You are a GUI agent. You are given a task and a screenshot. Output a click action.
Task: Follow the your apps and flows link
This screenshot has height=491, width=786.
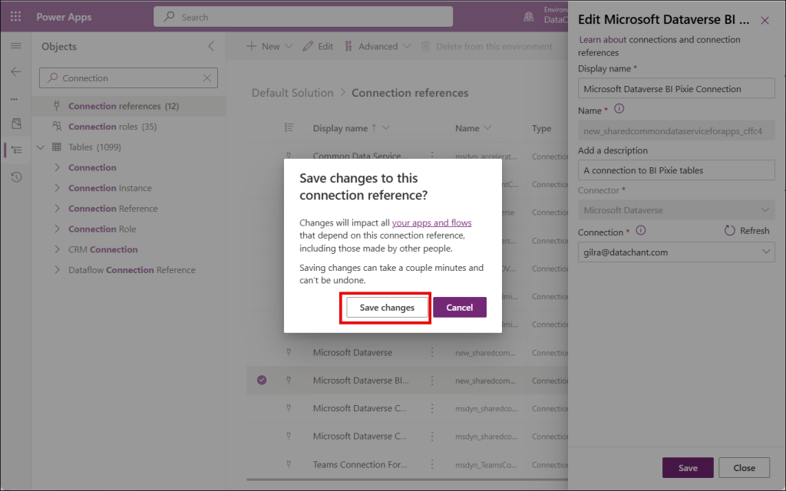(431, 223)
